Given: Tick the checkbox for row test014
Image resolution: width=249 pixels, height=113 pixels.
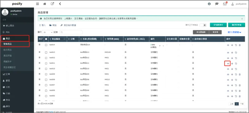Looking at the screenshot, I should pyautogui.click(x=46, y=45).
